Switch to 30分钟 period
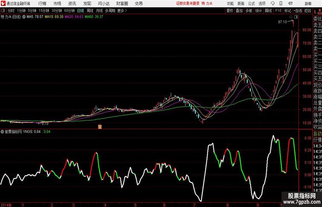This screenshot has height=207, width=322. point(57,11)
